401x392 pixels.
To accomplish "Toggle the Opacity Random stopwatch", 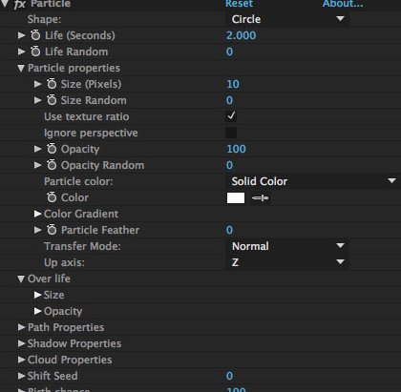I will 52,165.
